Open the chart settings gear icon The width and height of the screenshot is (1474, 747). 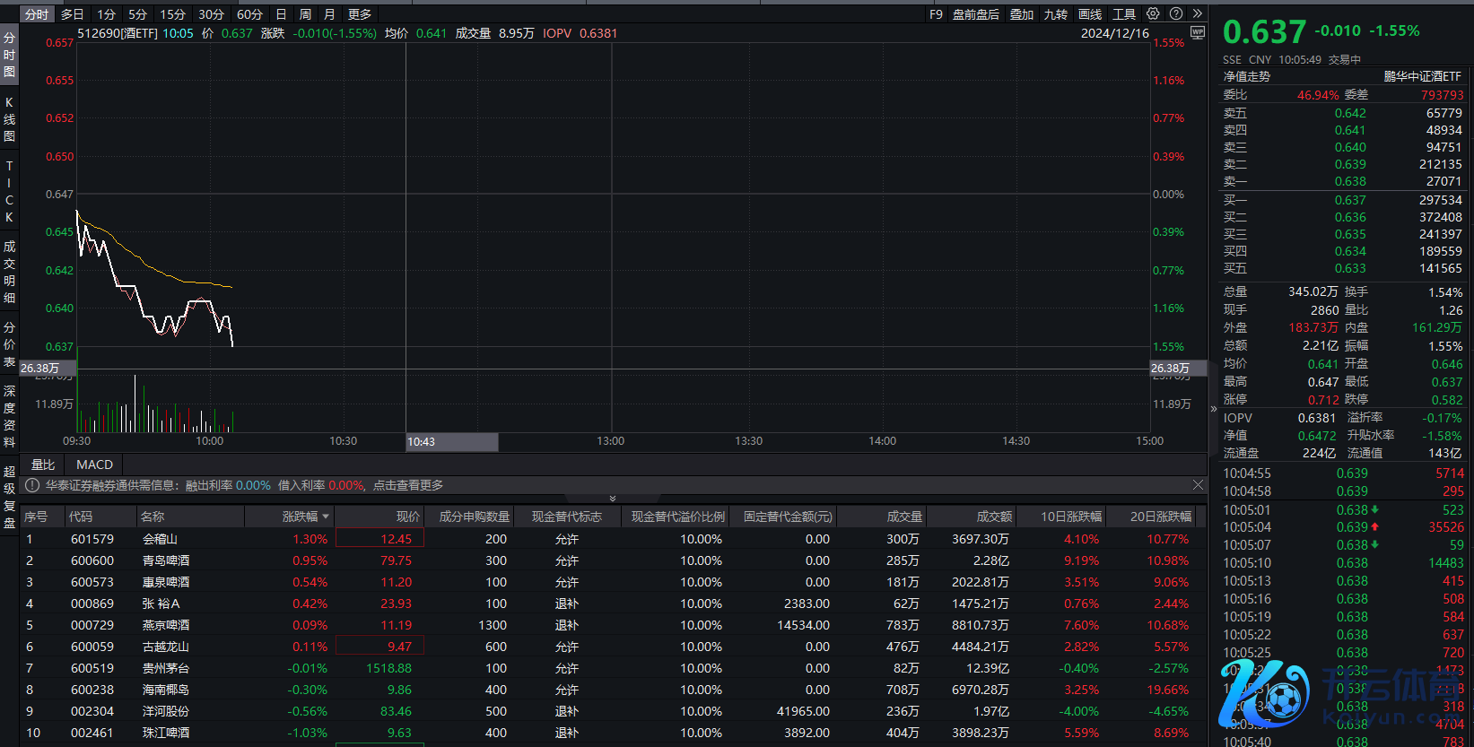1153,13
